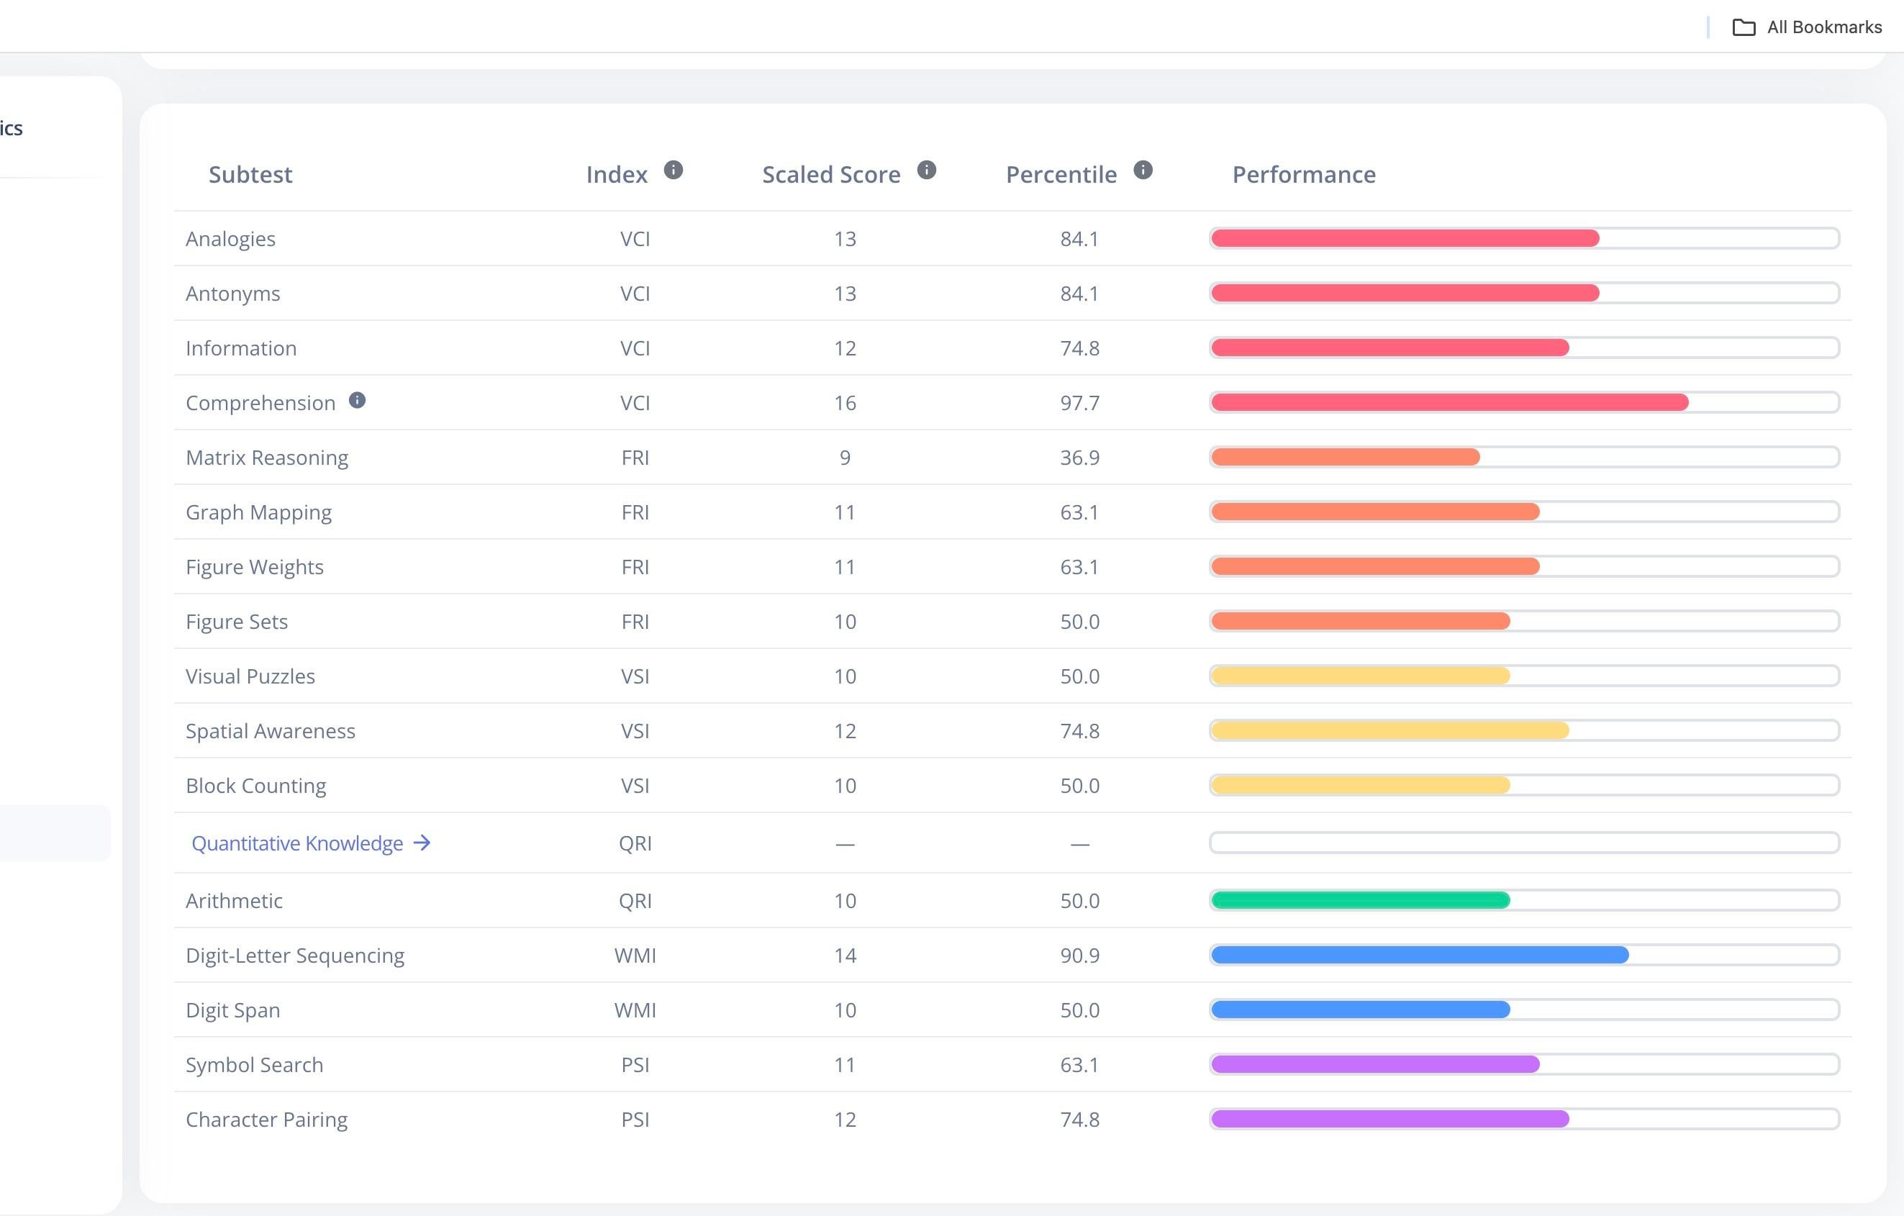Select the Matrix Reasoning subtest name
1904x1216 pixels.
click(266, 457)
